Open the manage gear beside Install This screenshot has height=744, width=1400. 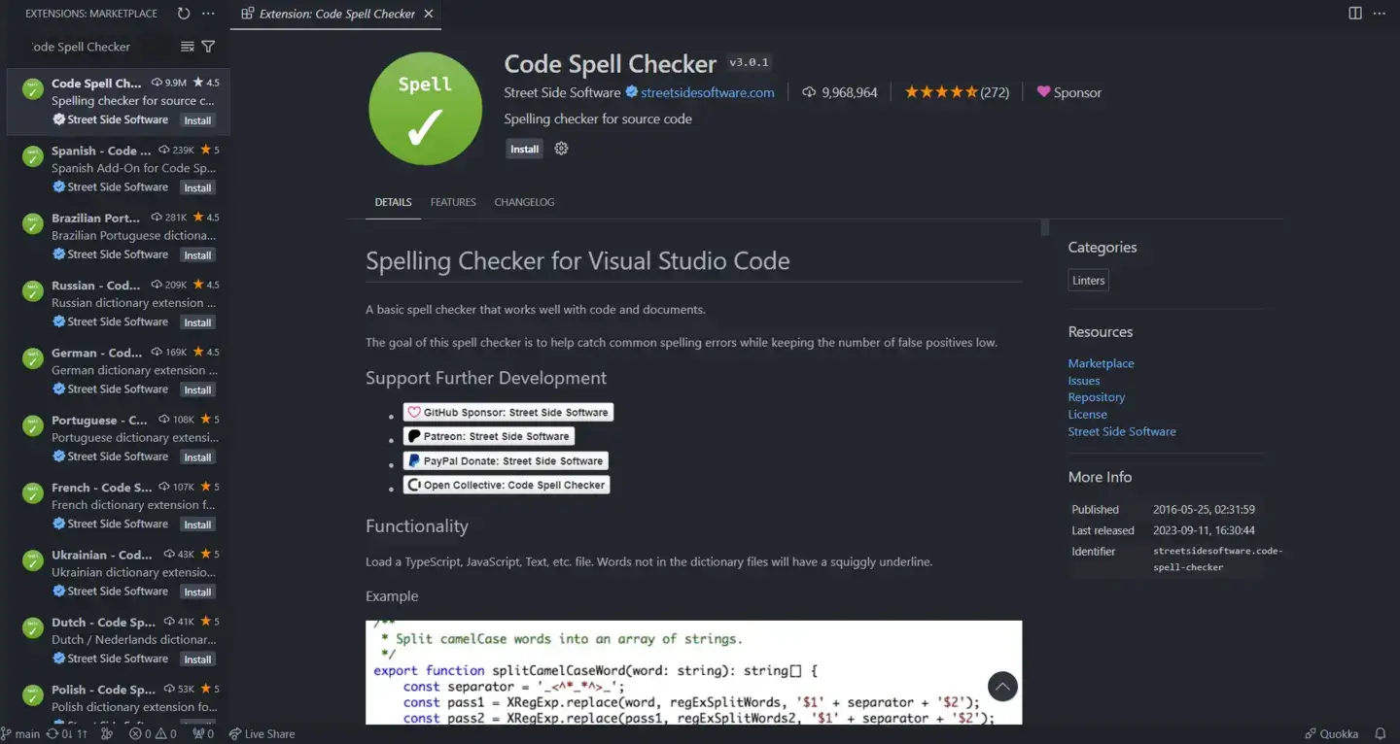point(561,149)
